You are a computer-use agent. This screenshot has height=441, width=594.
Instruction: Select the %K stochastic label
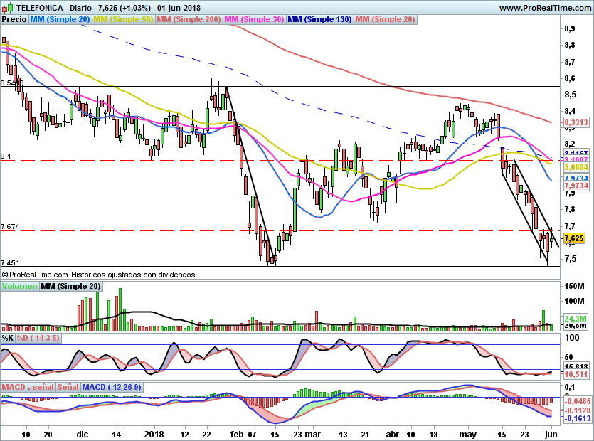pyautogui.click(x=8, y=338)
